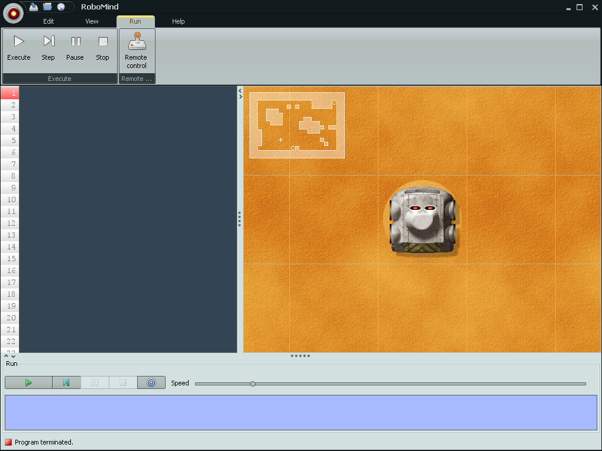
Task: Click line number 22 in the editor gutter
Action: coord(10,341)
